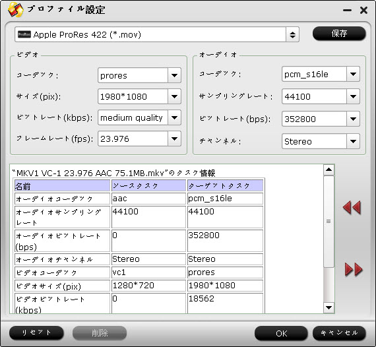Open the Stereo channel dropdown
Viewport: 376px width, 347px height.
pos(353,141)
